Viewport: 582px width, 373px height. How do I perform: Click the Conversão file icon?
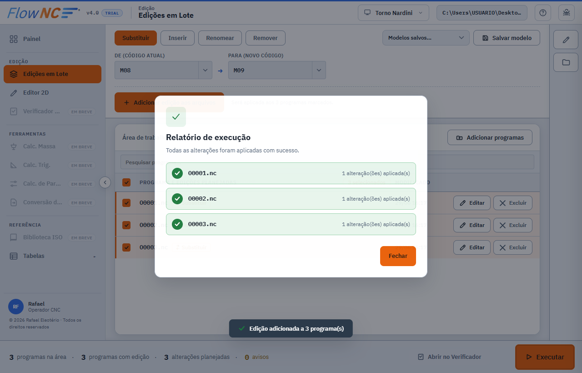(x=14, y=202)
